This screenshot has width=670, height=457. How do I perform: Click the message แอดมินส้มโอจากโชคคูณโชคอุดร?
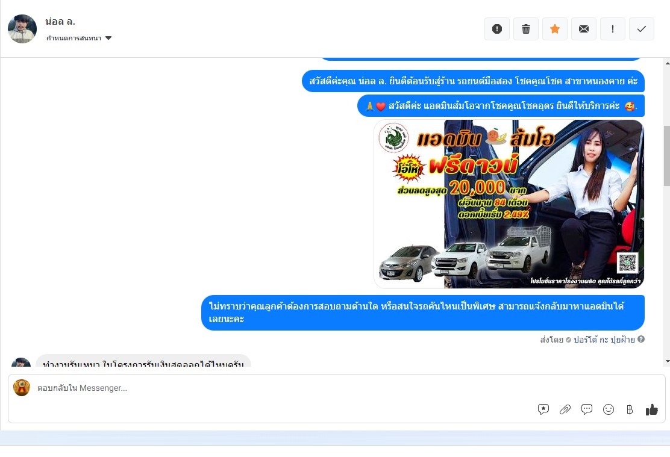coord(501,106)
